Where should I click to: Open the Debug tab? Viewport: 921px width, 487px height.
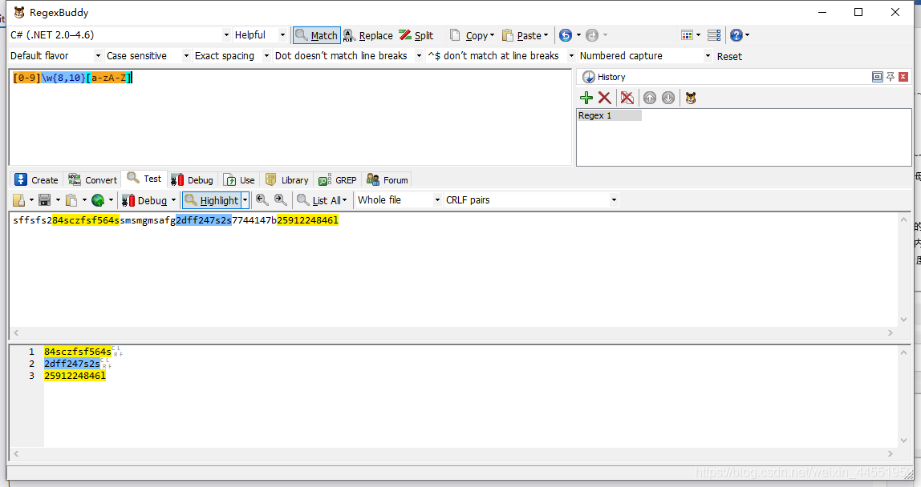[192, 180]
